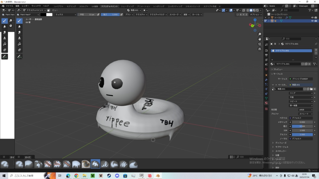This screenshot has width=319, height=179.
Task: Open the Material properties tab
Action: 266,103
